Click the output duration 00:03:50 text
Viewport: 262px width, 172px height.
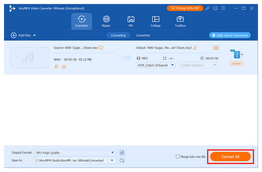coord(212,58)
